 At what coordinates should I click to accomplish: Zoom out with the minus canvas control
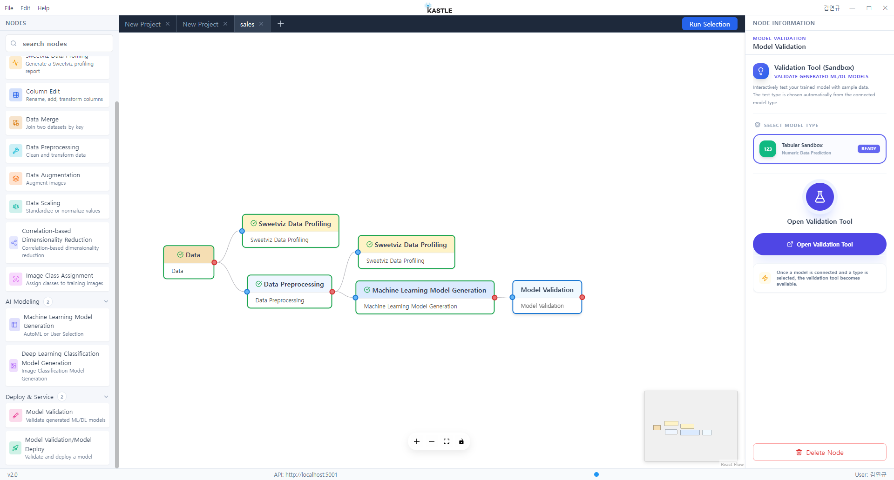[432, 441]
